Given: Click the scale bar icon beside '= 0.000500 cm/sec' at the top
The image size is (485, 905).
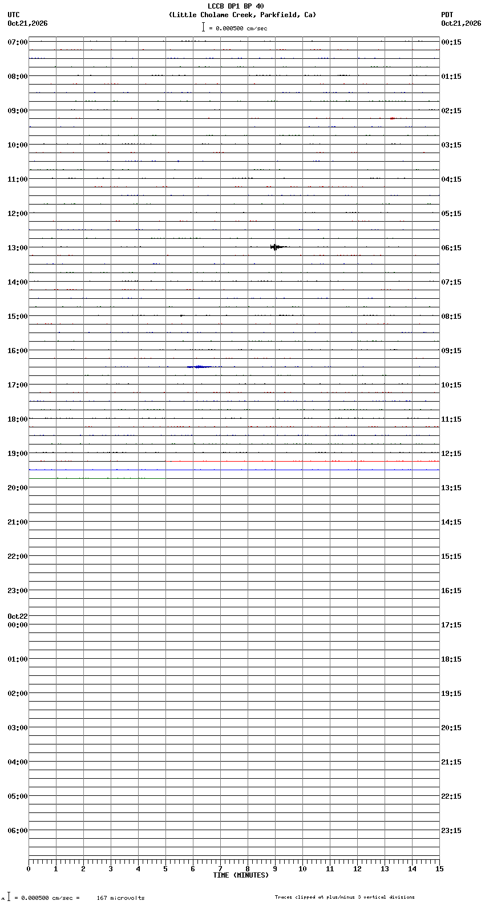Looking at the screenshot, I should [x=203, y=27].
